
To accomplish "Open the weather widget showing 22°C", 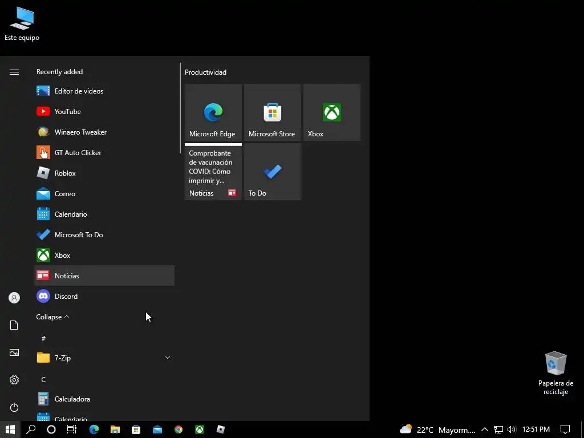I will tap(437, 430).
